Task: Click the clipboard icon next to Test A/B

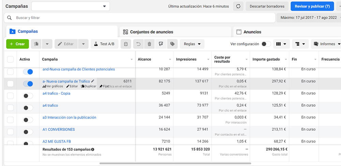Action: pos(126,44)
